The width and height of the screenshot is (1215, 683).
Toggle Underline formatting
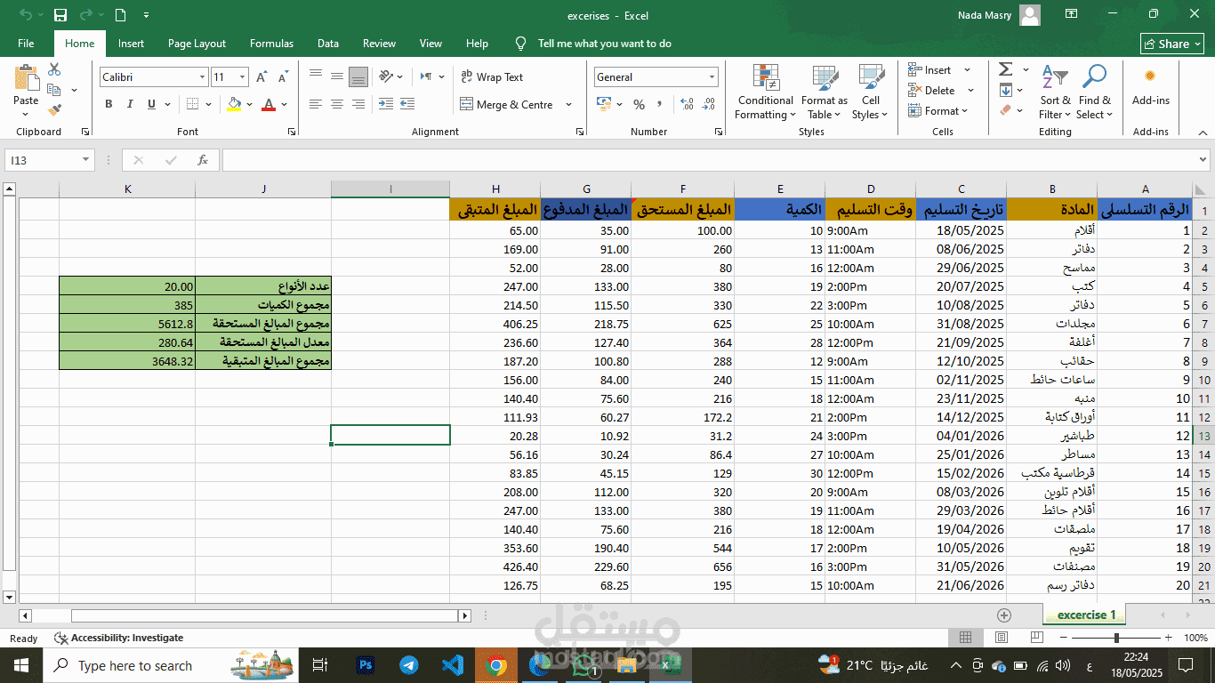point(152,105)
